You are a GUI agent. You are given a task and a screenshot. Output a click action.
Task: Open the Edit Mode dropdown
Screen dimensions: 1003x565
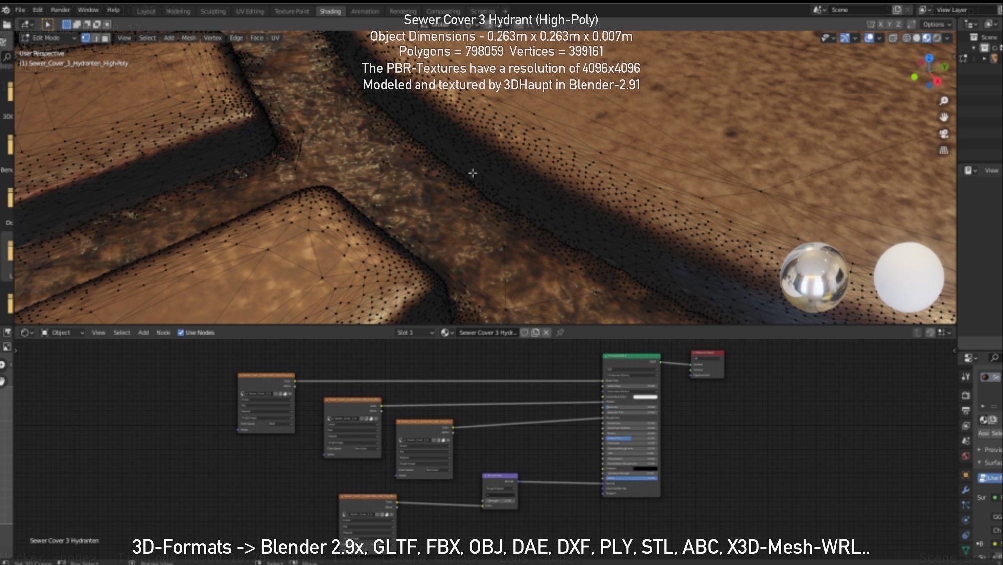48,38
